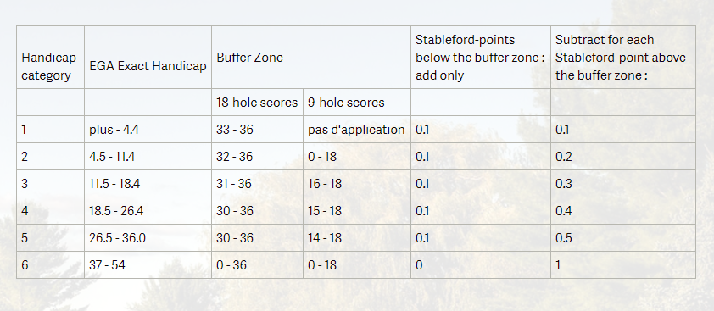This screenshot has height=311, width=714.
Task: Select the 'EGA Exact Handicap' column header
Action: coord(148,58)
